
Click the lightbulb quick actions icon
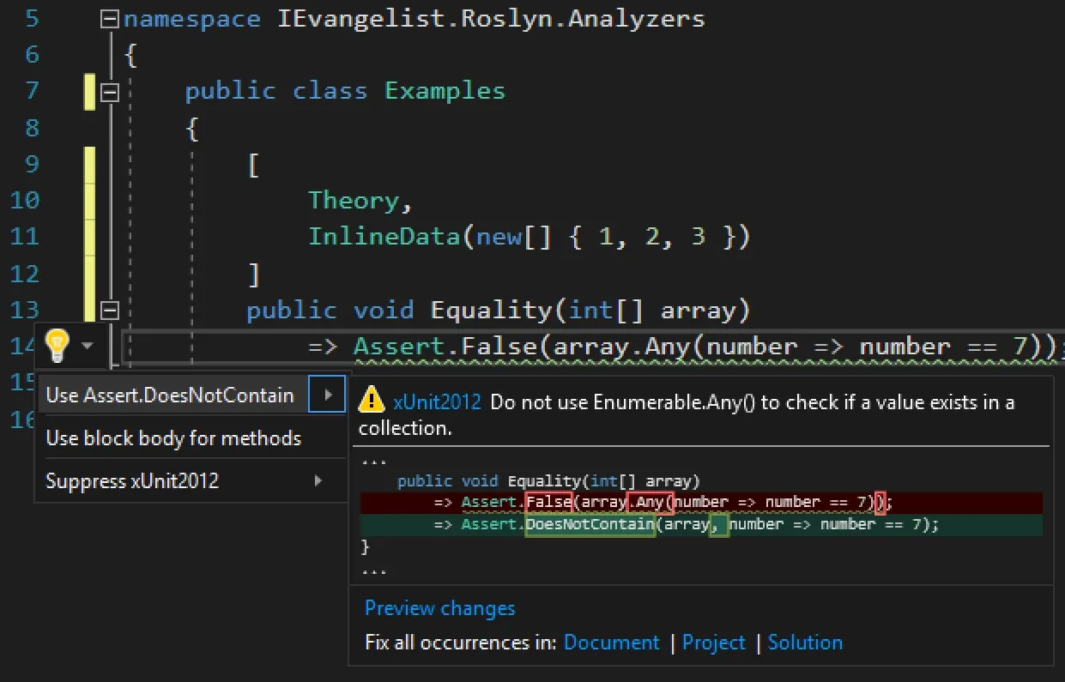pyautogui.click(x=57, y=345)
